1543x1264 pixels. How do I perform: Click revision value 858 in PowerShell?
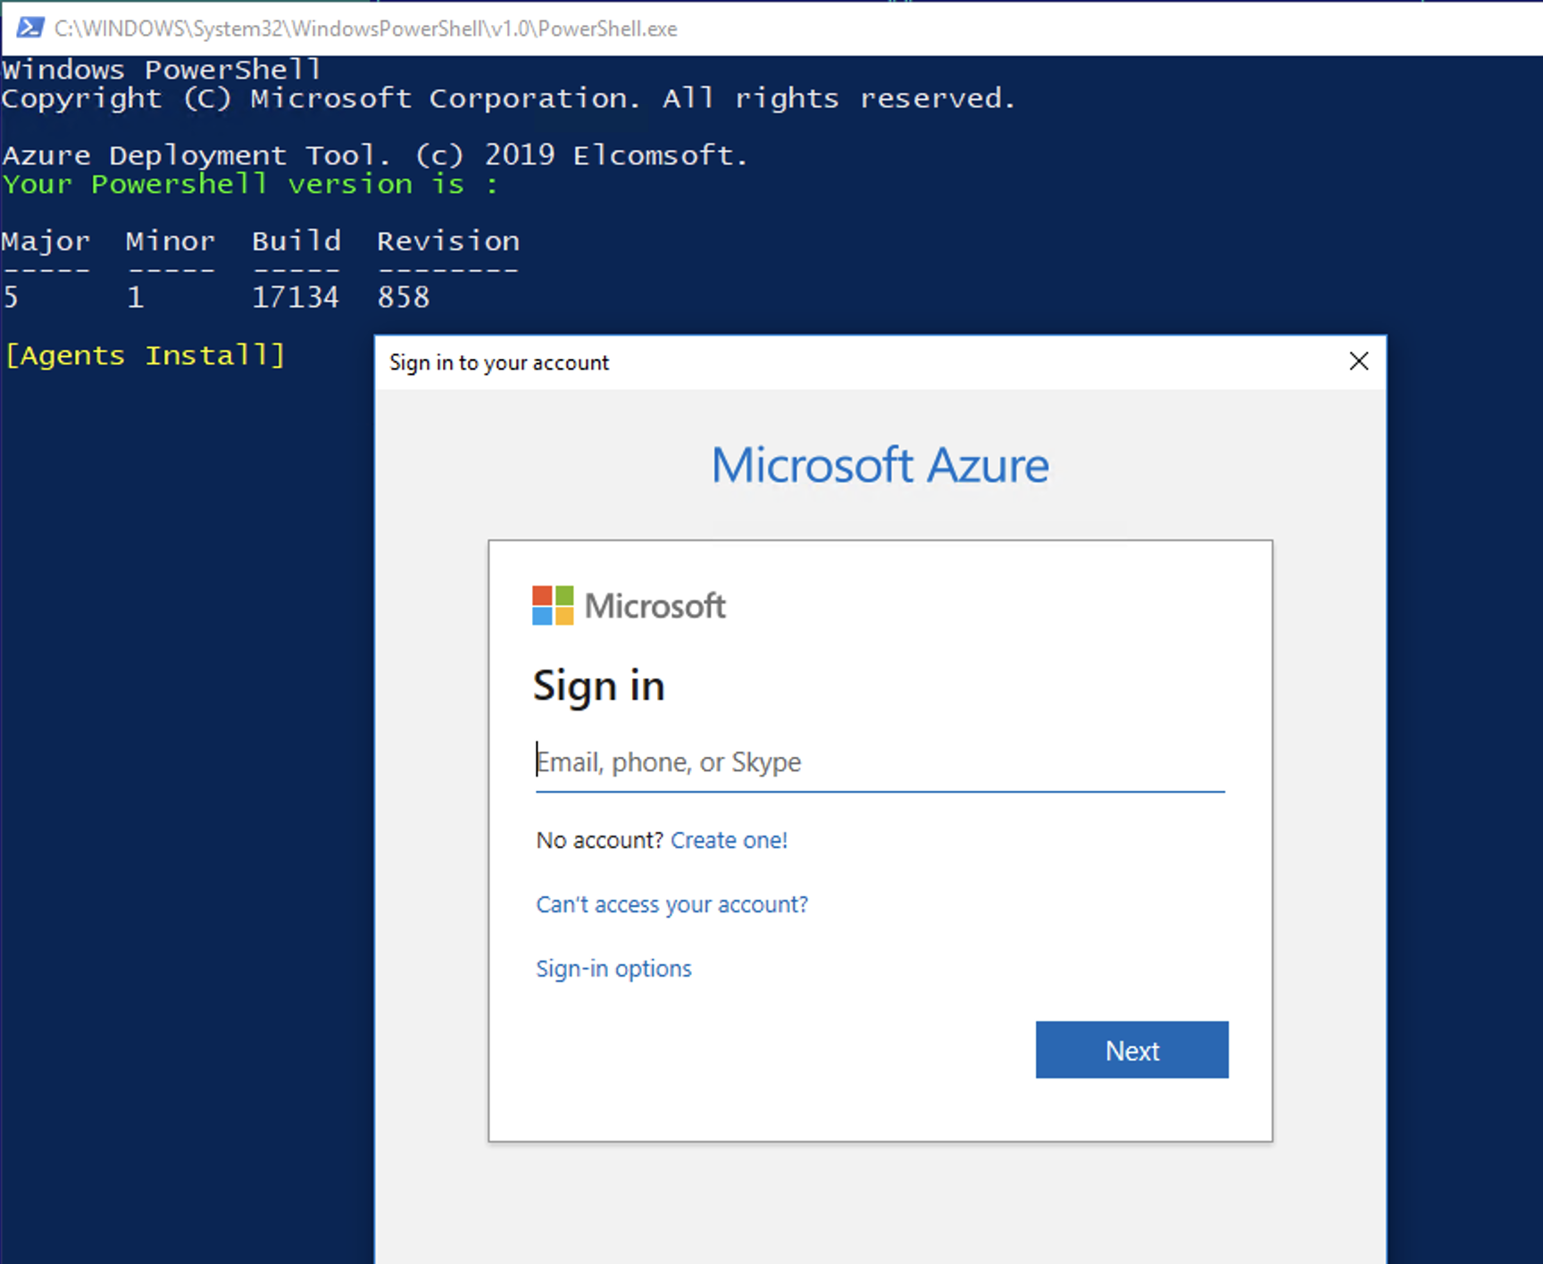point(404,297)
